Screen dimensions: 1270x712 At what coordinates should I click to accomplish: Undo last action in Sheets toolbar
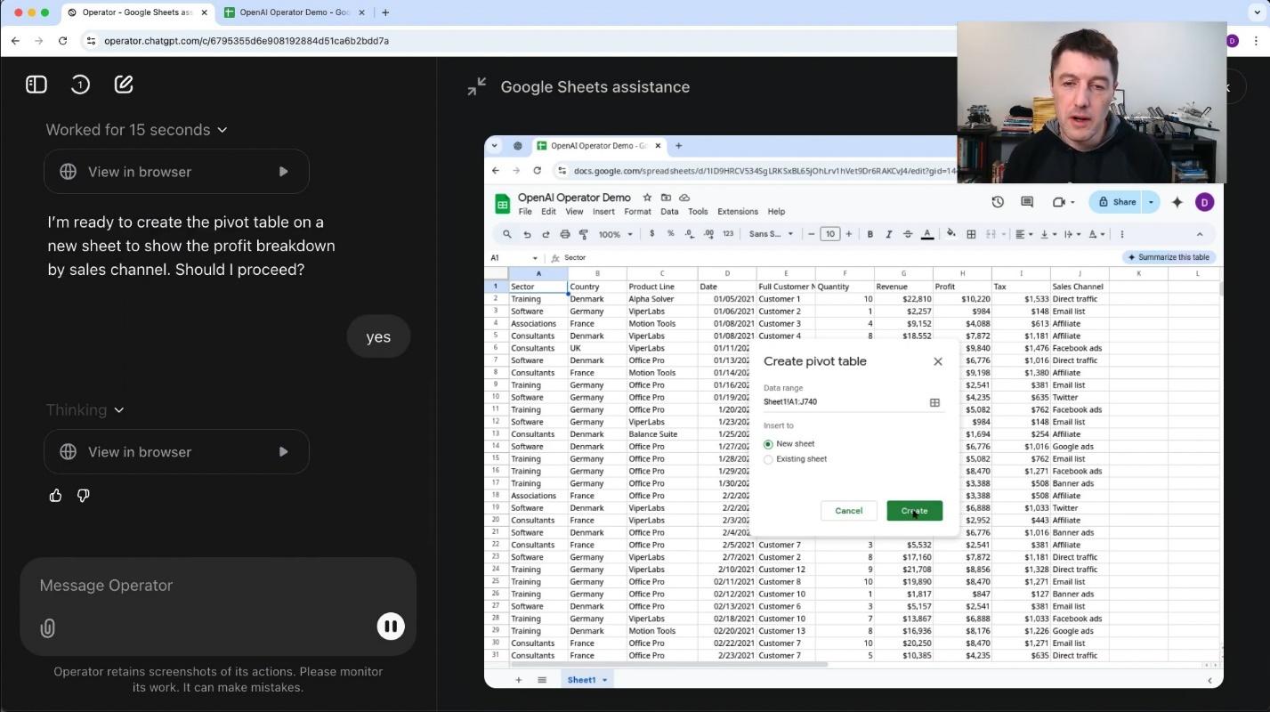[527, 234]
